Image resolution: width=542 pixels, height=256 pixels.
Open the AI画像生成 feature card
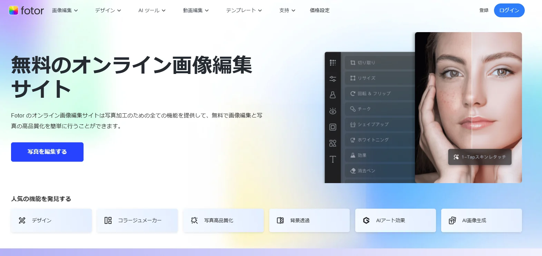[x=482, y=220]
